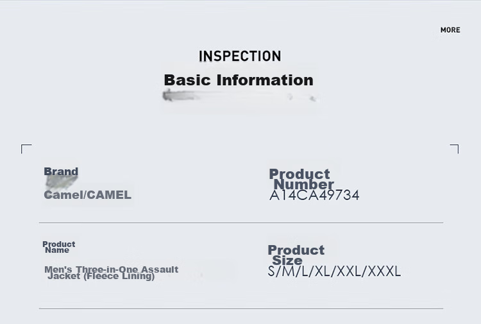Image resolution: width=481 pixels, height=324 pixels.
Task: Click the Product Size label
Action: 296,255
